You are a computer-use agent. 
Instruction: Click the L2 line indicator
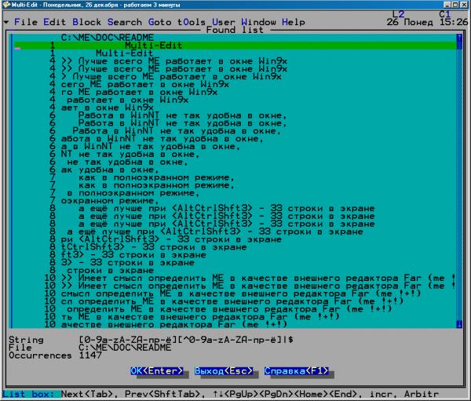click(x=398, y=14)
